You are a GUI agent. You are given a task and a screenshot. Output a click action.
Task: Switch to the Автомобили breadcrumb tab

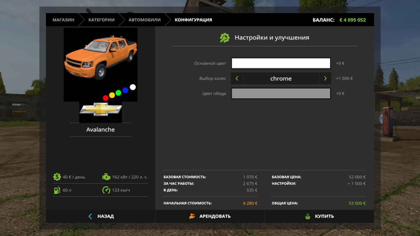144,20
